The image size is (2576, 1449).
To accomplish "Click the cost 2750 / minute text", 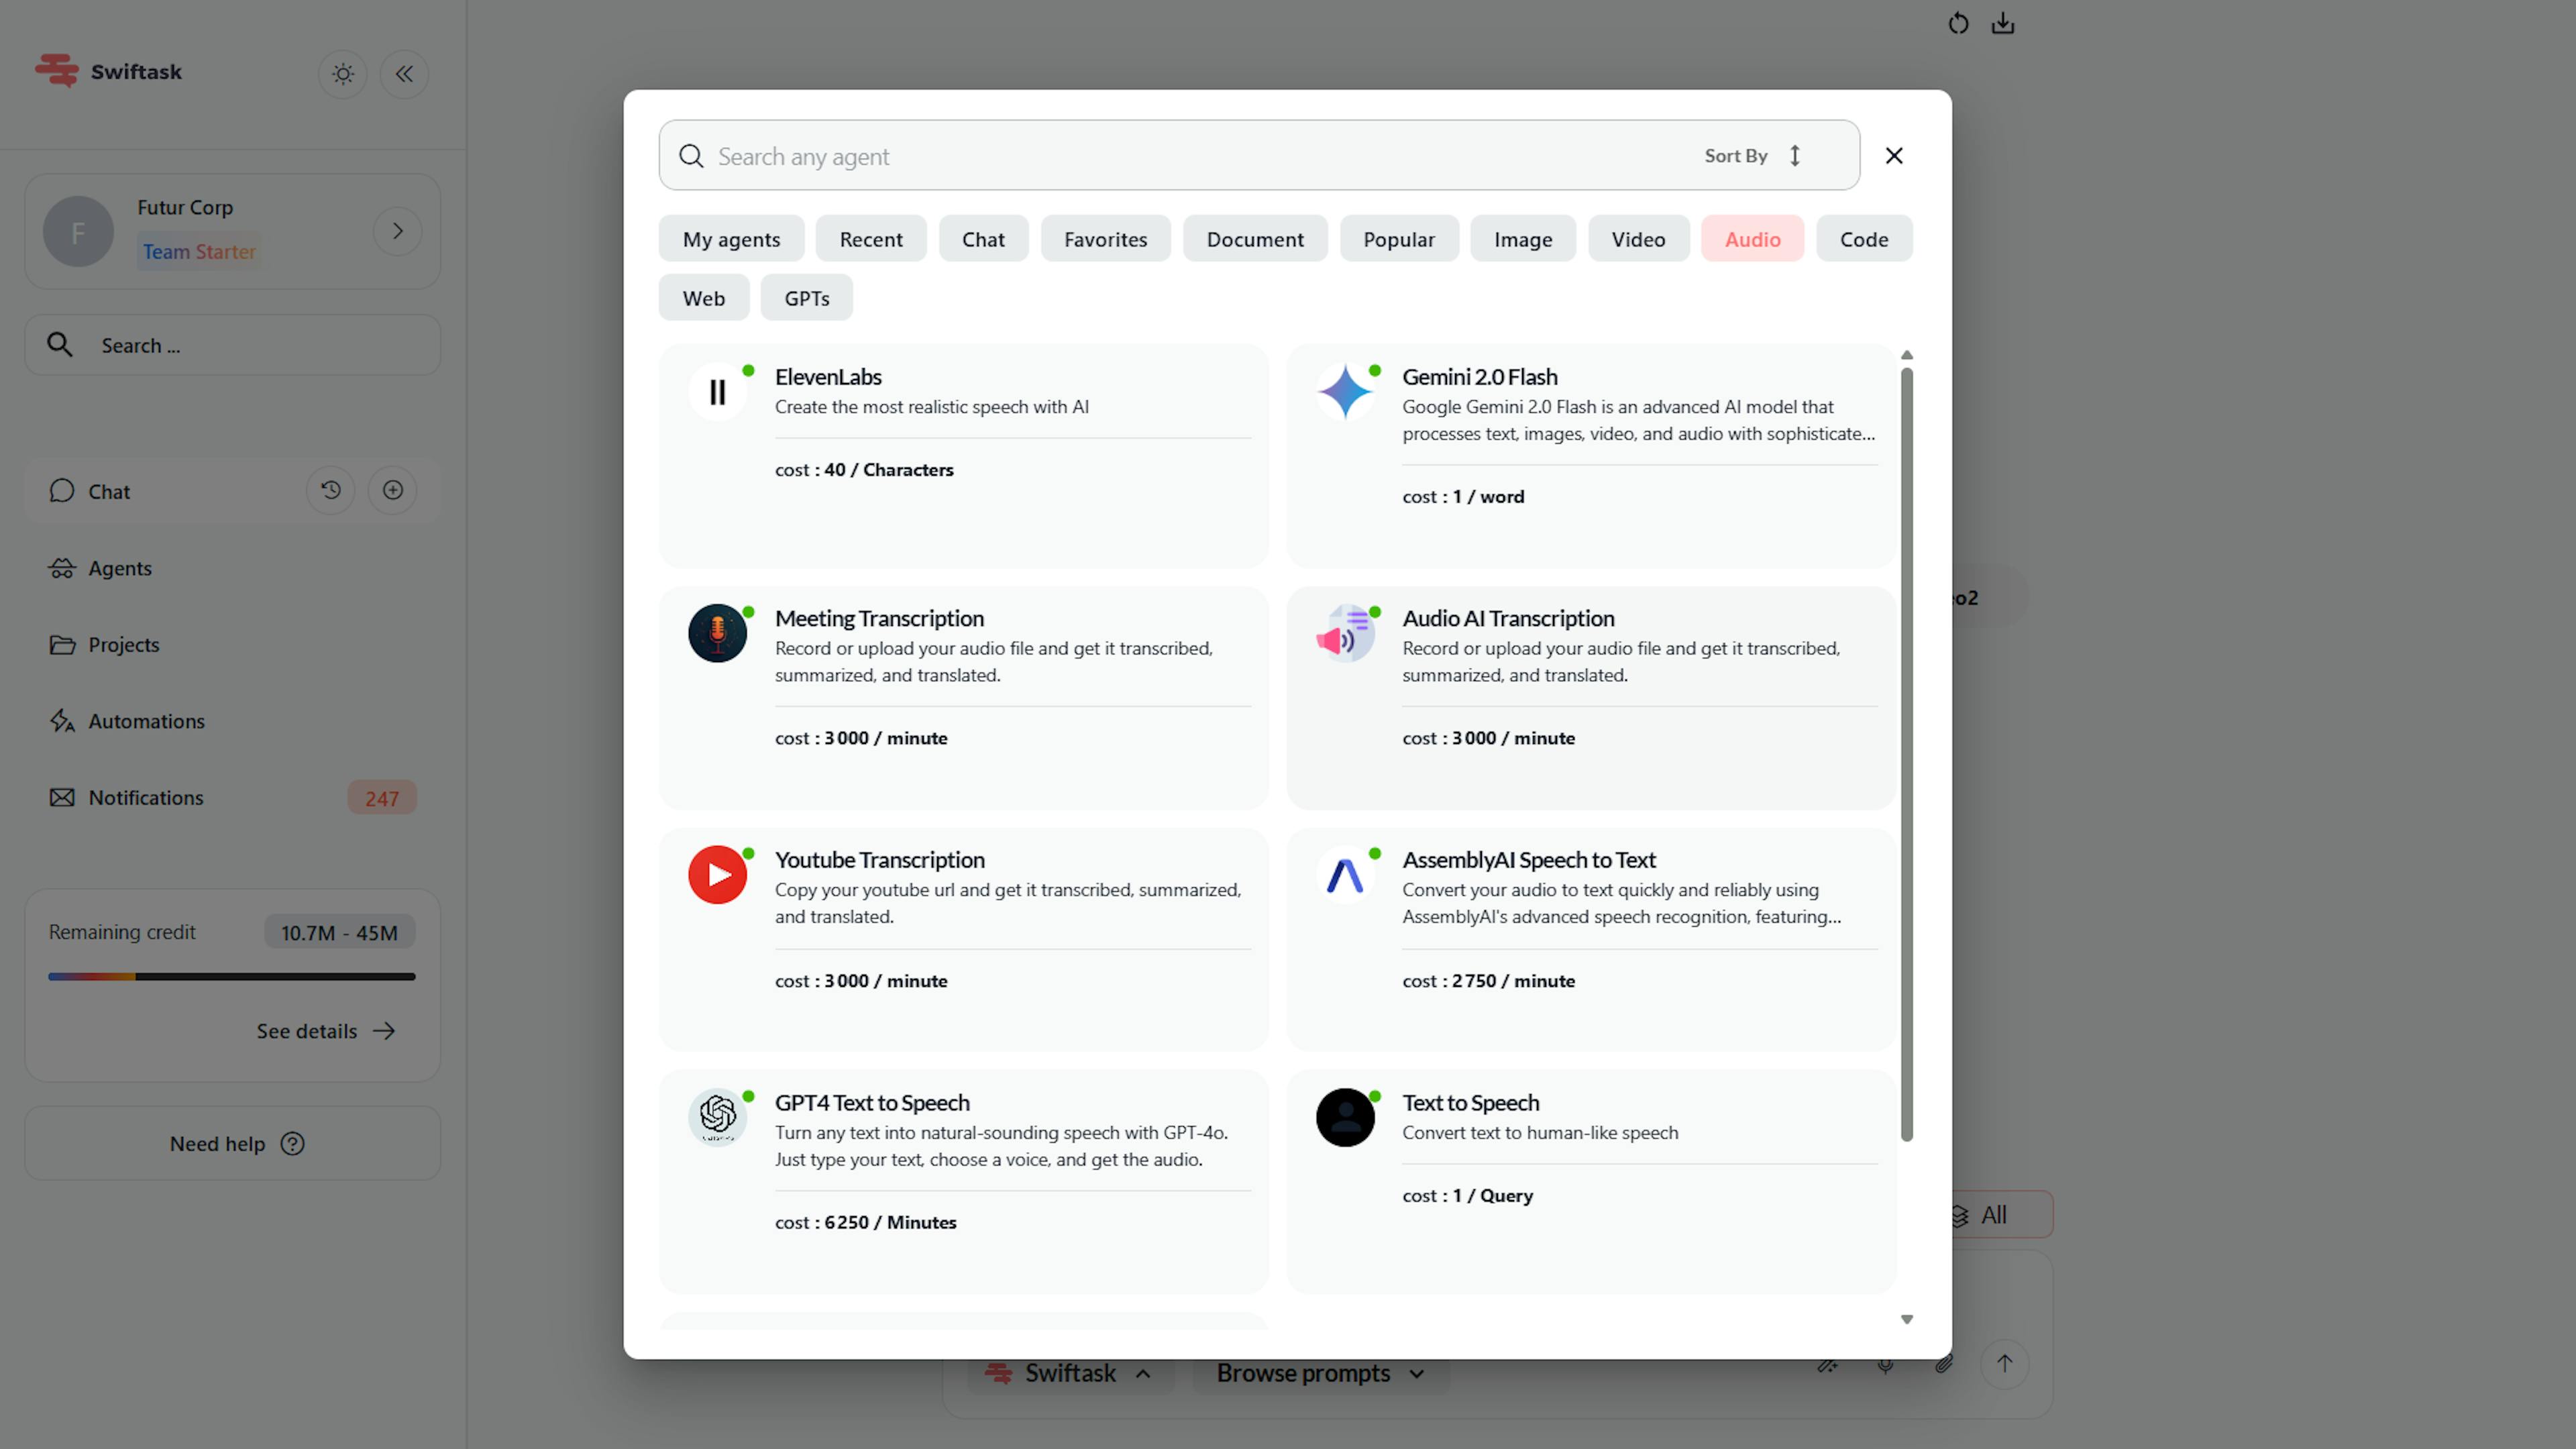I will (x=1488, y=981).
